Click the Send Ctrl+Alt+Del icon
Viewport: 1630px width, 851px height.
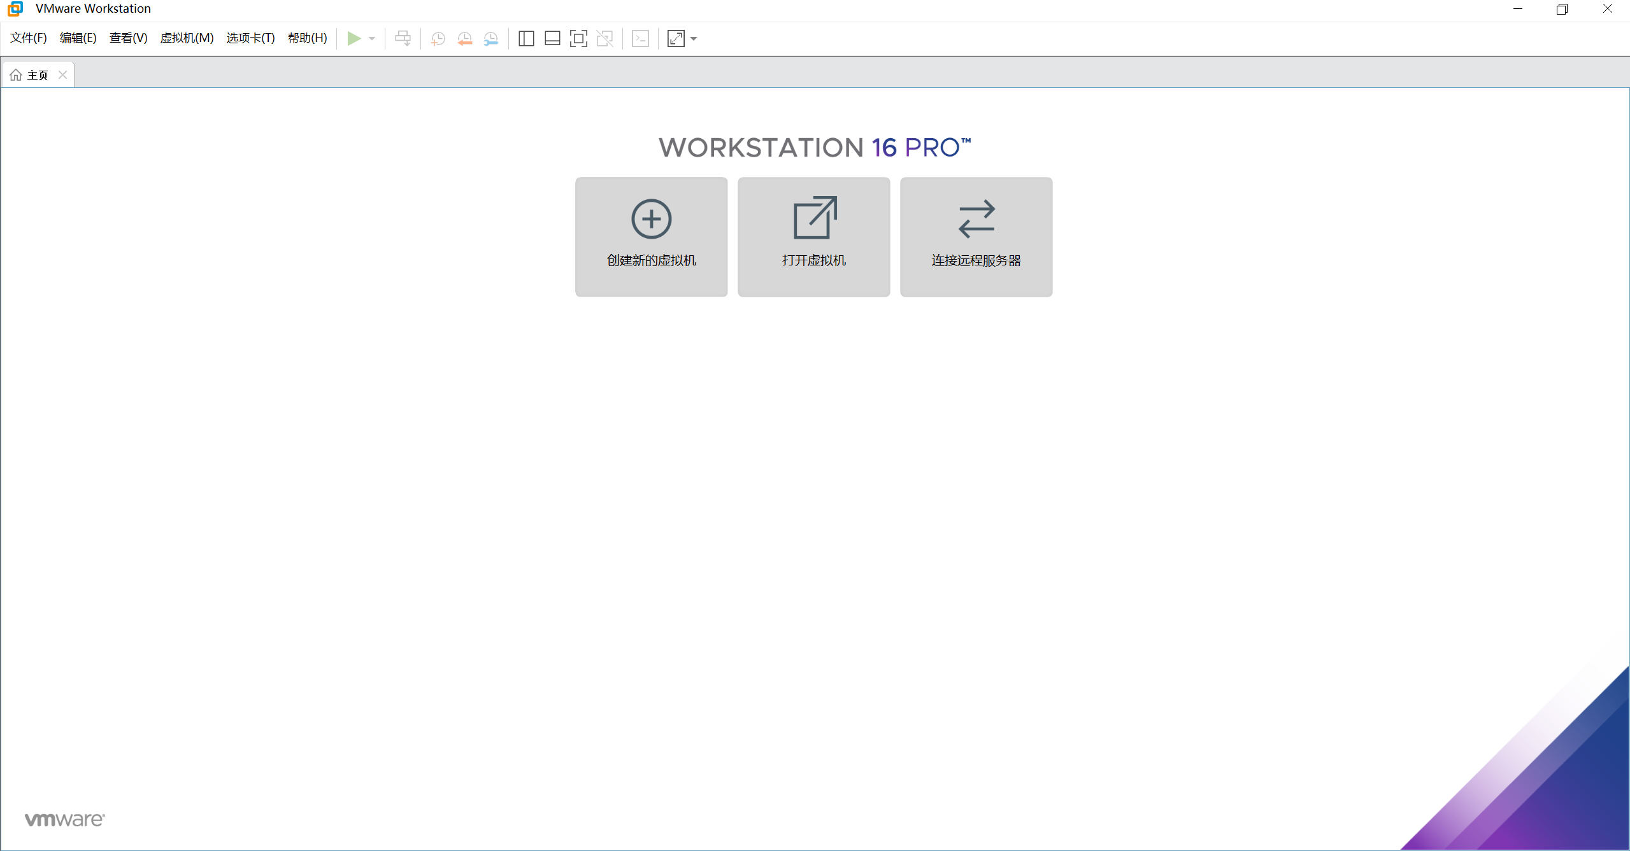click(403, 39)
